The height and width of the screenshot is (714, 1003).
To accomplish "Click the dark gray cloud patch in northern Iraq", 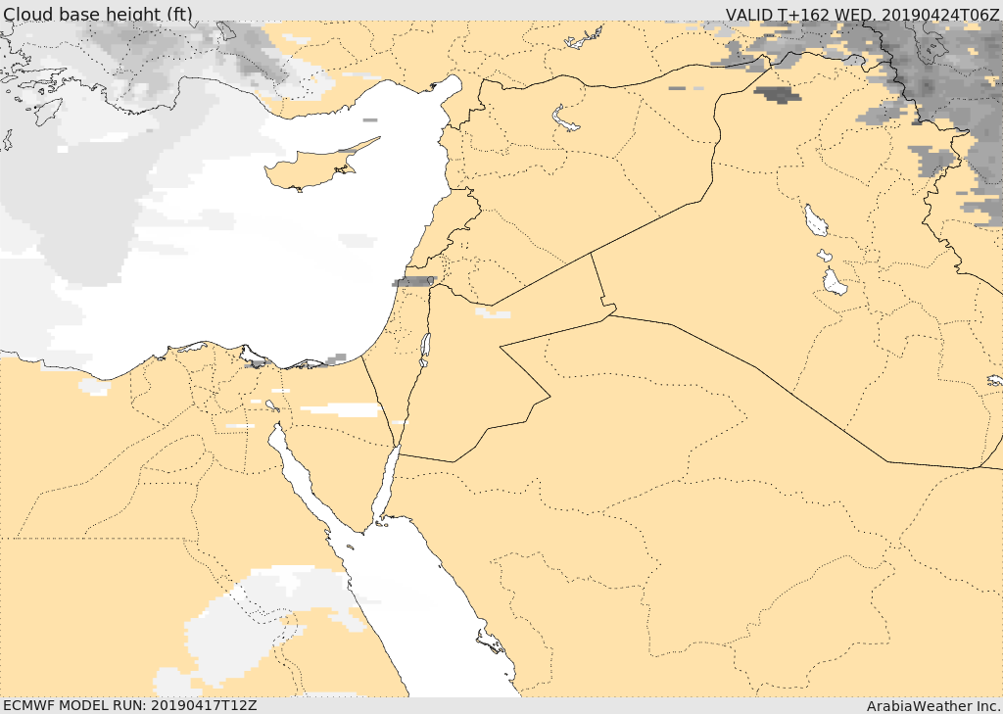I will click(x=777, y=94).
